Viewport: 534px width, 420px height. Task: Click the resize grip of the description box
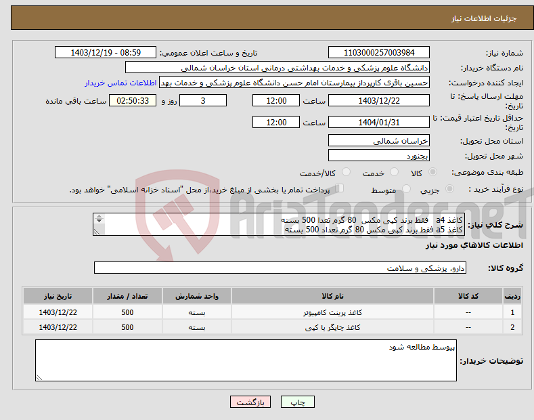[x=97, y=232]
